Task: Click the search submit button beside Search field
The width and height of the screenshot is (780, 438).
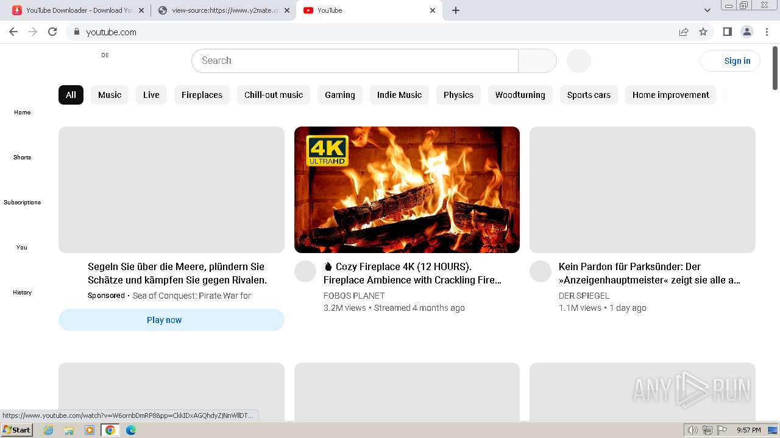Action: click(537, 61)
